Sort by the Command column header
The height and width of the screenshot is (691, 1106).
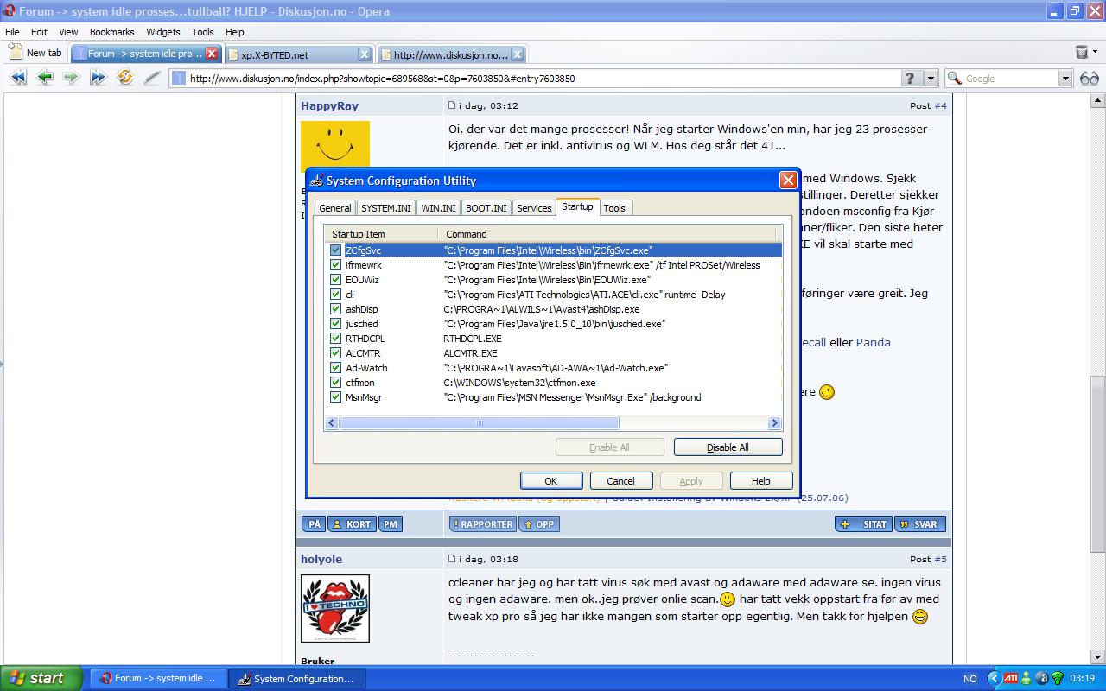click(608, 234)
